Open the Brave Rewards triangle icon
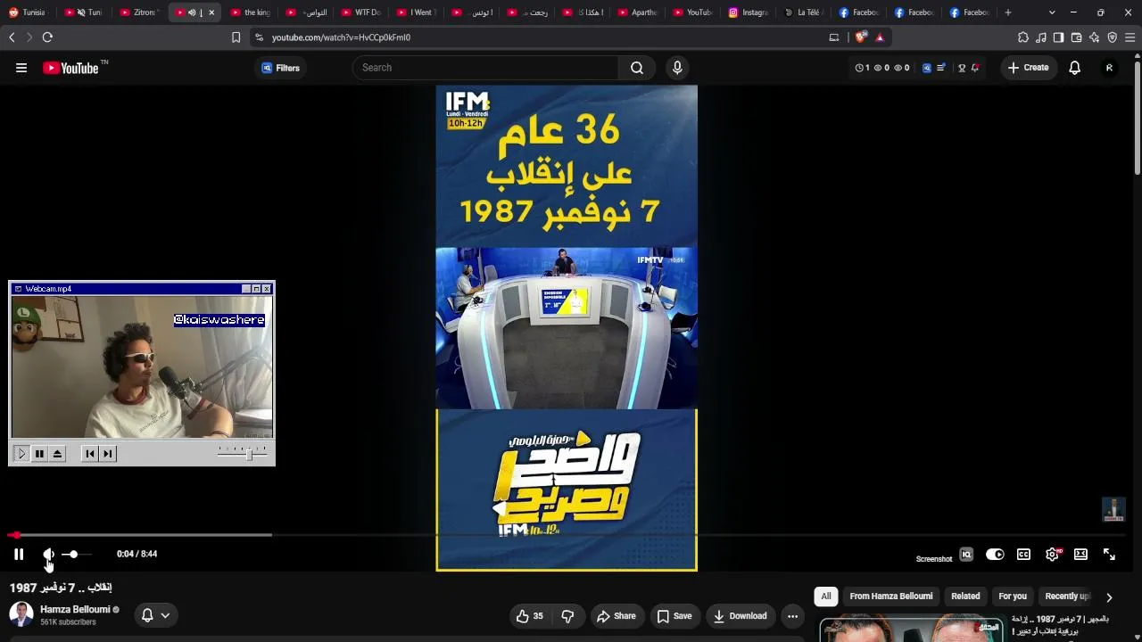 880,37
